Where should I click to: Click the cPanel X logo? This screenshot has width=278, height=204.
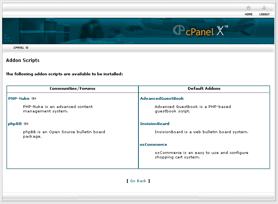point(200,31)
